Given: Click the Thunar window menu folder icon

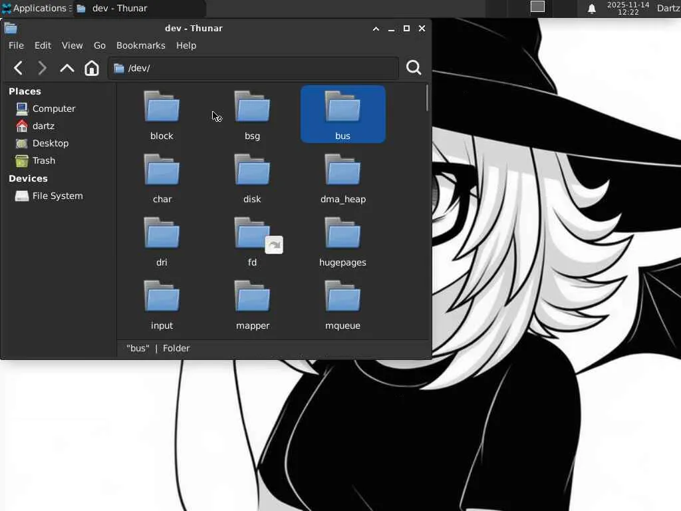Looking at the screenshot, I should pyautogui.click(x=11, y=29).
